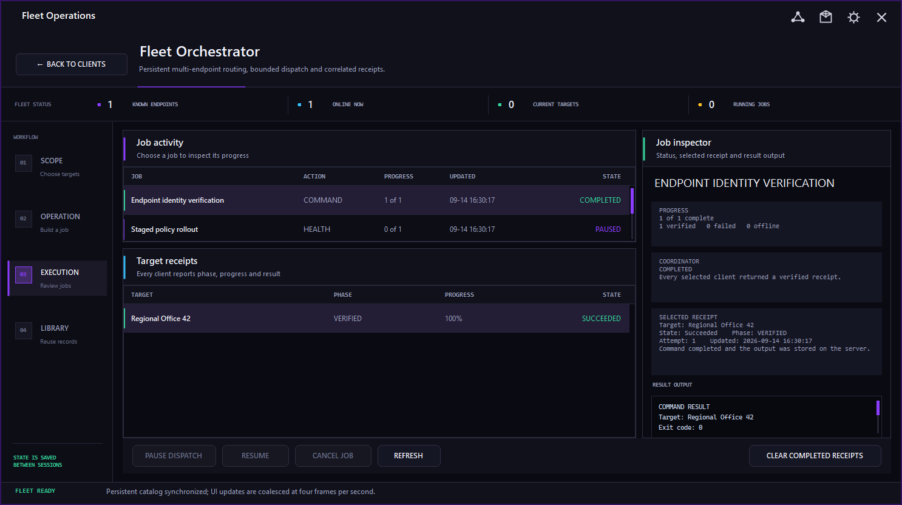Click the PAUSED state label
The height and width of the screenshot is (505, 902).
point(608,229)
